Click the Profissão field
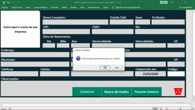195x110 pixels. [x=168, y=22]
